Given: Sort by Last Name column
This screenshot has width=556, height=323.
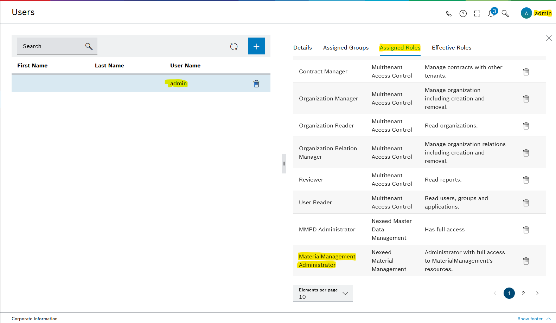Looking at the screenshot, I should point(109,66).
